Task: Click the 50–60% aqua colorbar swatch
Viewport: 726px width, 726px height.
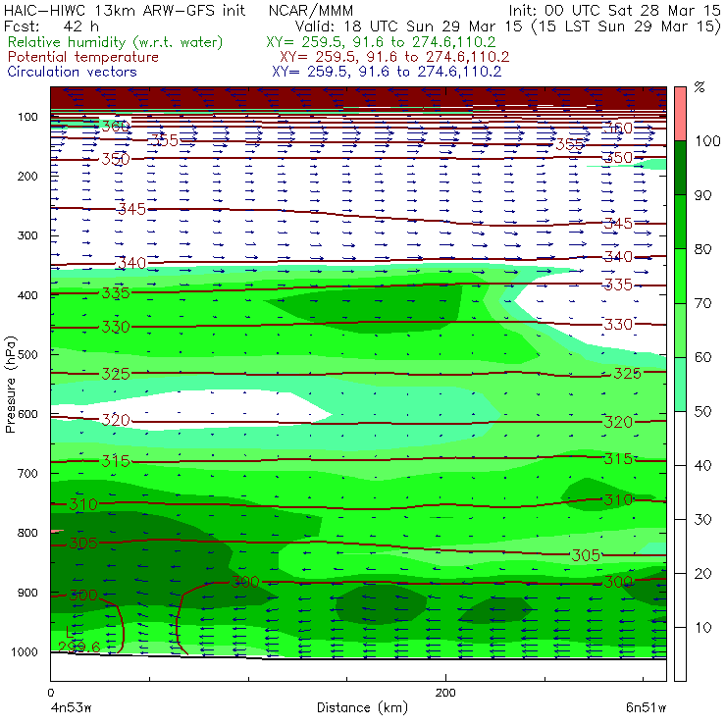Action: point(680,385)
